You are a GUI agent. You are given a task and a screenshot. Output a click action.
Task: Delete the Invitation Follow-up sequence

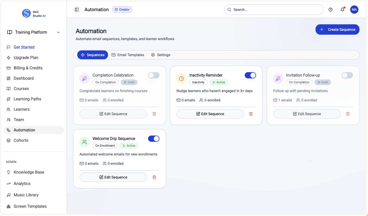point(348,114)
